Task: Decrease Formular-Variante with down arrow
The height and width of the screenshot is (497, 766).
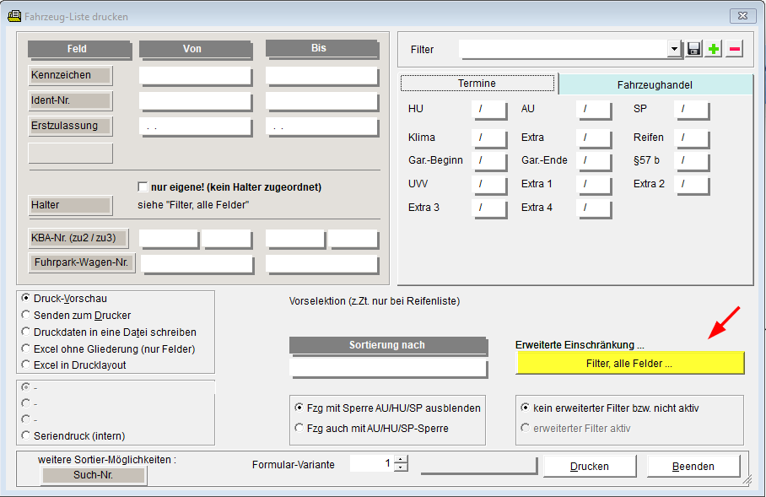Action: (x=401, y=467)
